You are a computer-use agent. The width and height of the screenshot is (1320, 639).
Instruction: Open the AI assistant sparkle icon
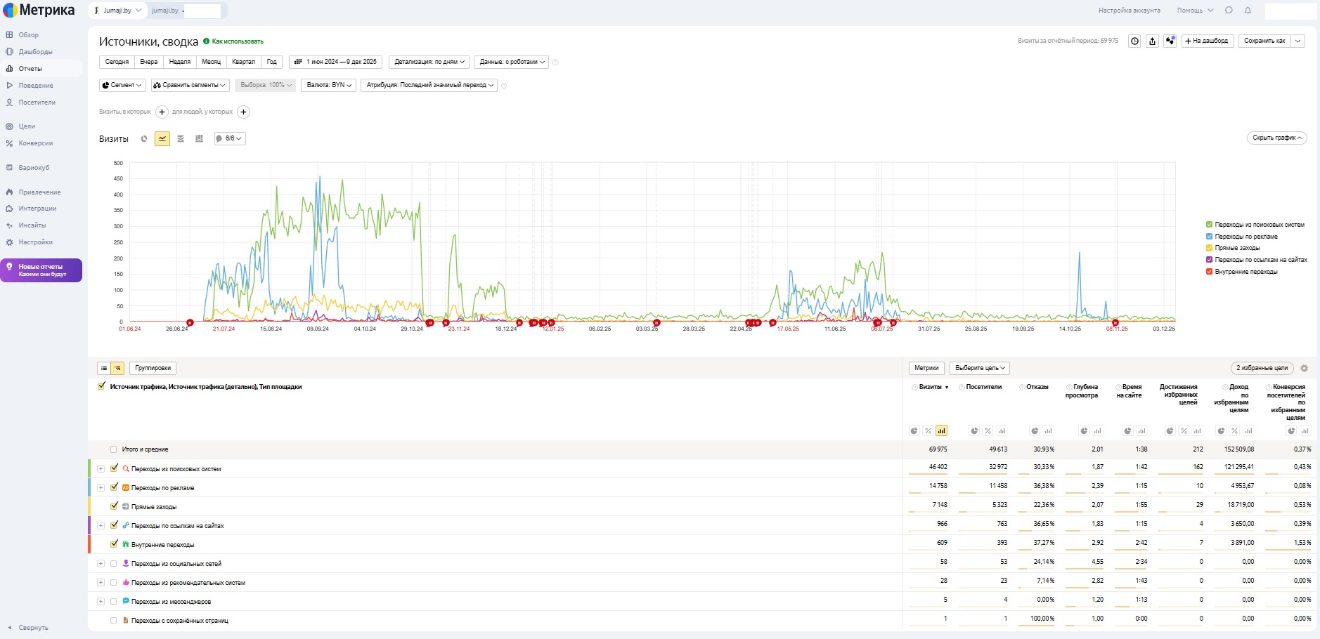(1170, 41)
